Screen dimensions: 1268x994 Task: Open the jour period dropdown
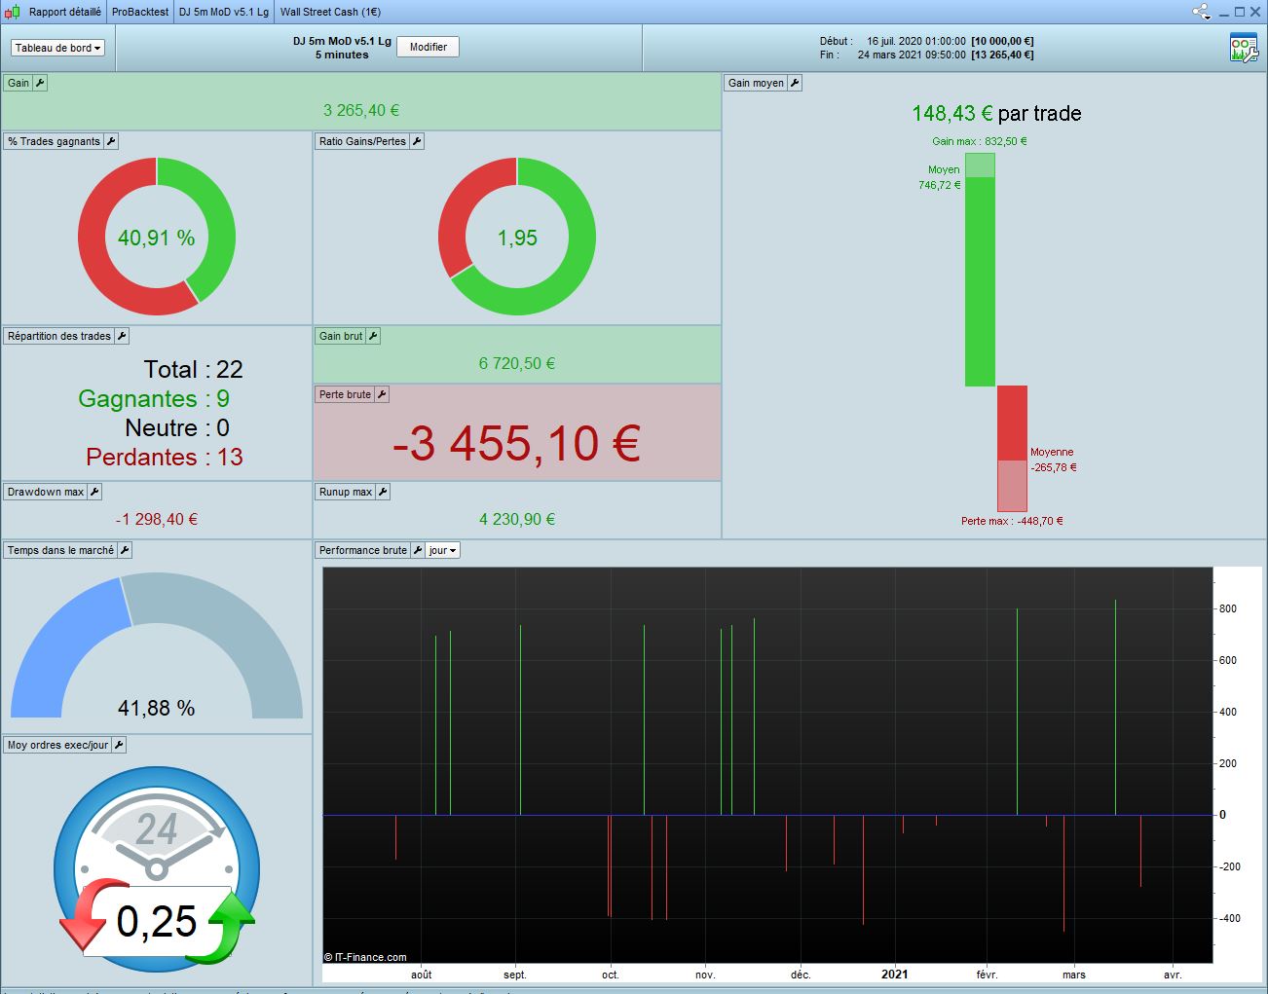[x=443, y=550]
